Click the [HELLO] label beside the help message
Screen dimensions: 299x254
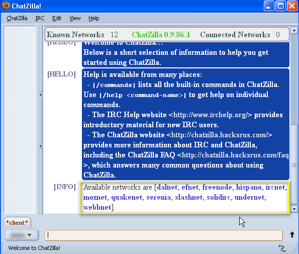point(62,74)
